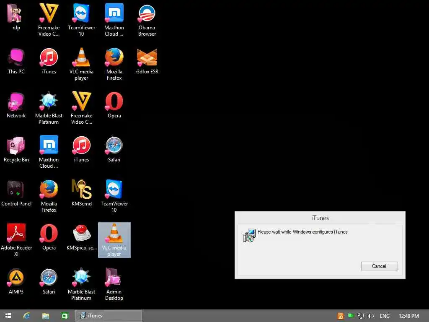The height and width of the screenshot is (322, 429).
Task: Click the green system tray icon
Action: 351,316
